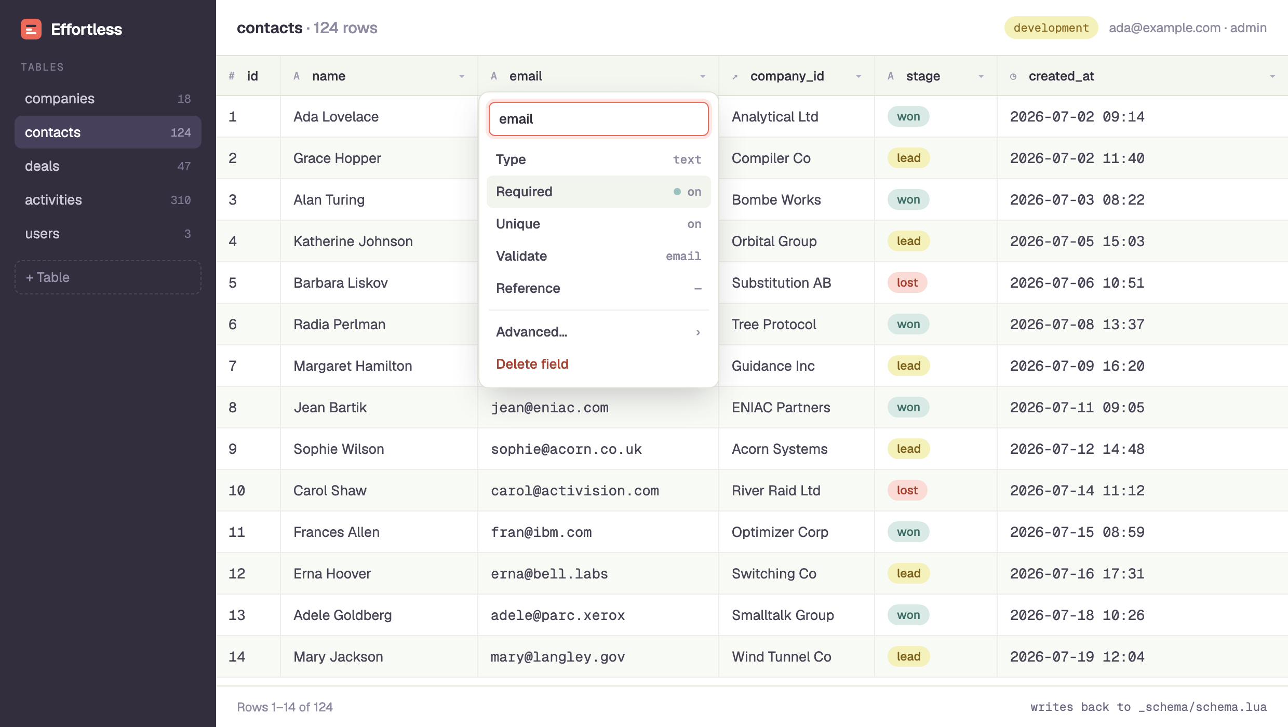
Task: Select the name cell Grace Hopper
Action: (x=379, y=158)
